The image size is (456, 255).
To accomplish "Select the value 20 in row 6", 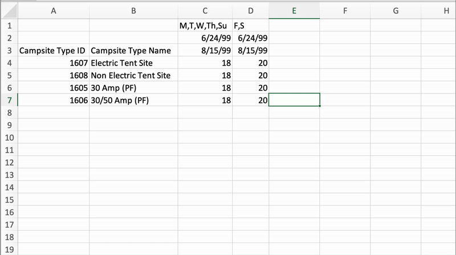I will [x=250, y=88].
